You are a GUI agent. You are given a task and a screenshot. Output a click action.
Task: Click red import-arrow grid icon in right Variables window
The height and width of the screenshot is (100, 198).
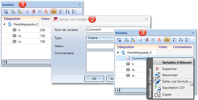pos(159,40)
